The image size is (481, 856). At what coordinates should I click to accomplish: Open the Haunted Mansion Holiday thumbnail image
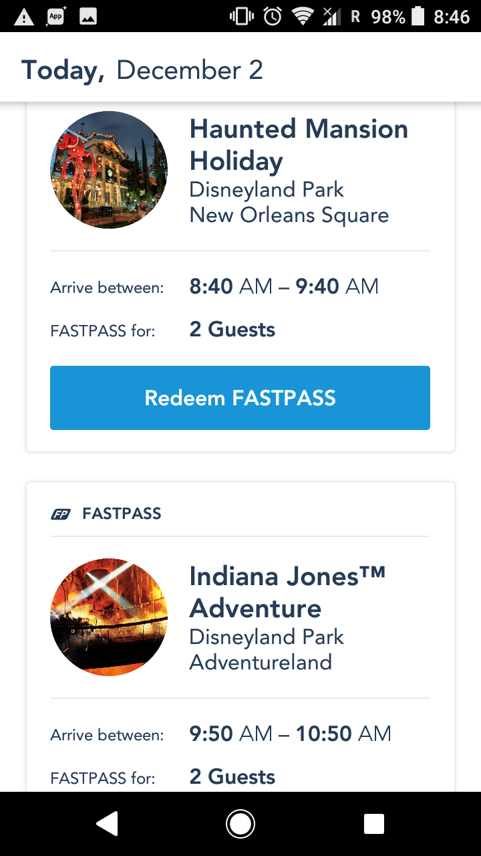109,170
